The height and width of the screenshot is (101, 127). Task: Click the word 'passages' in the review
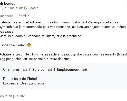(7, 32)
